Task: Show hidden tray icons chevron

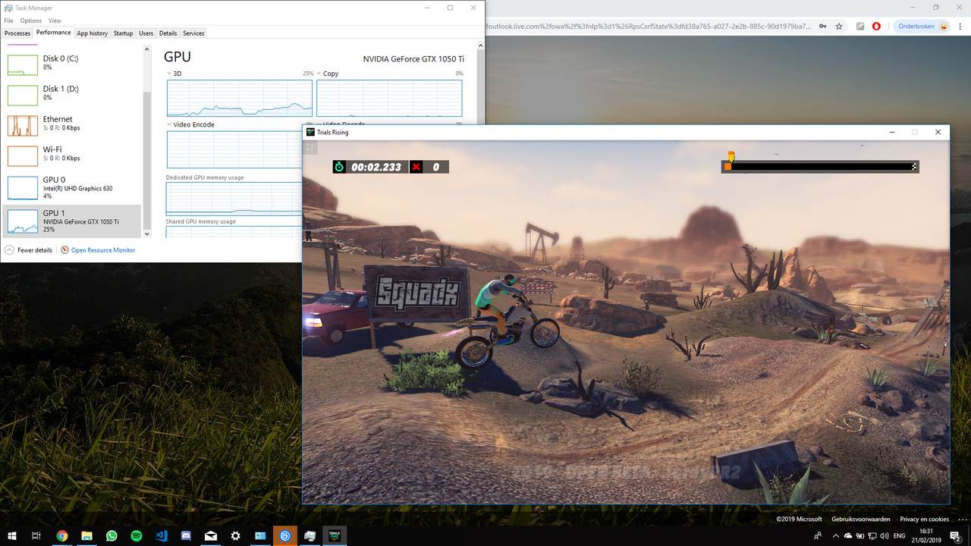Action: click(x=837, y=535)
